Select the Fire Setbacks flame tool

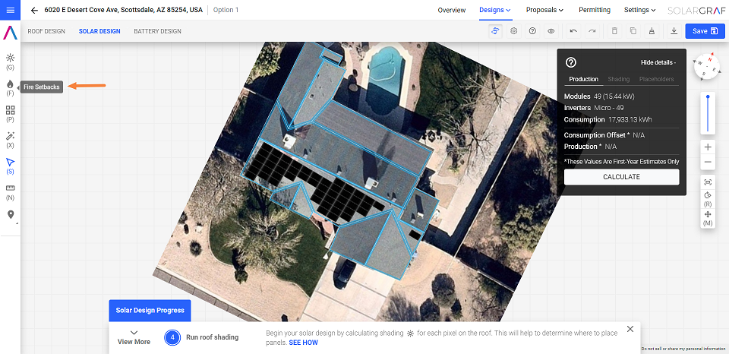click(11, 84)
